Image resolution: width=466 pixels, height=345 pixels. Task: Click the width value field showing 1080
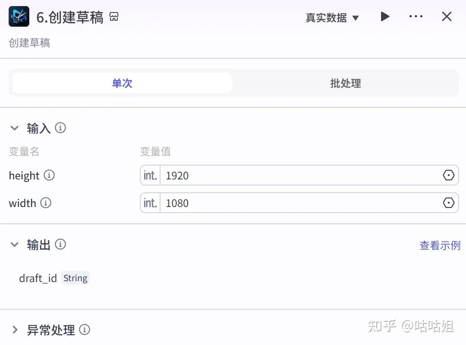coord(298,203)
